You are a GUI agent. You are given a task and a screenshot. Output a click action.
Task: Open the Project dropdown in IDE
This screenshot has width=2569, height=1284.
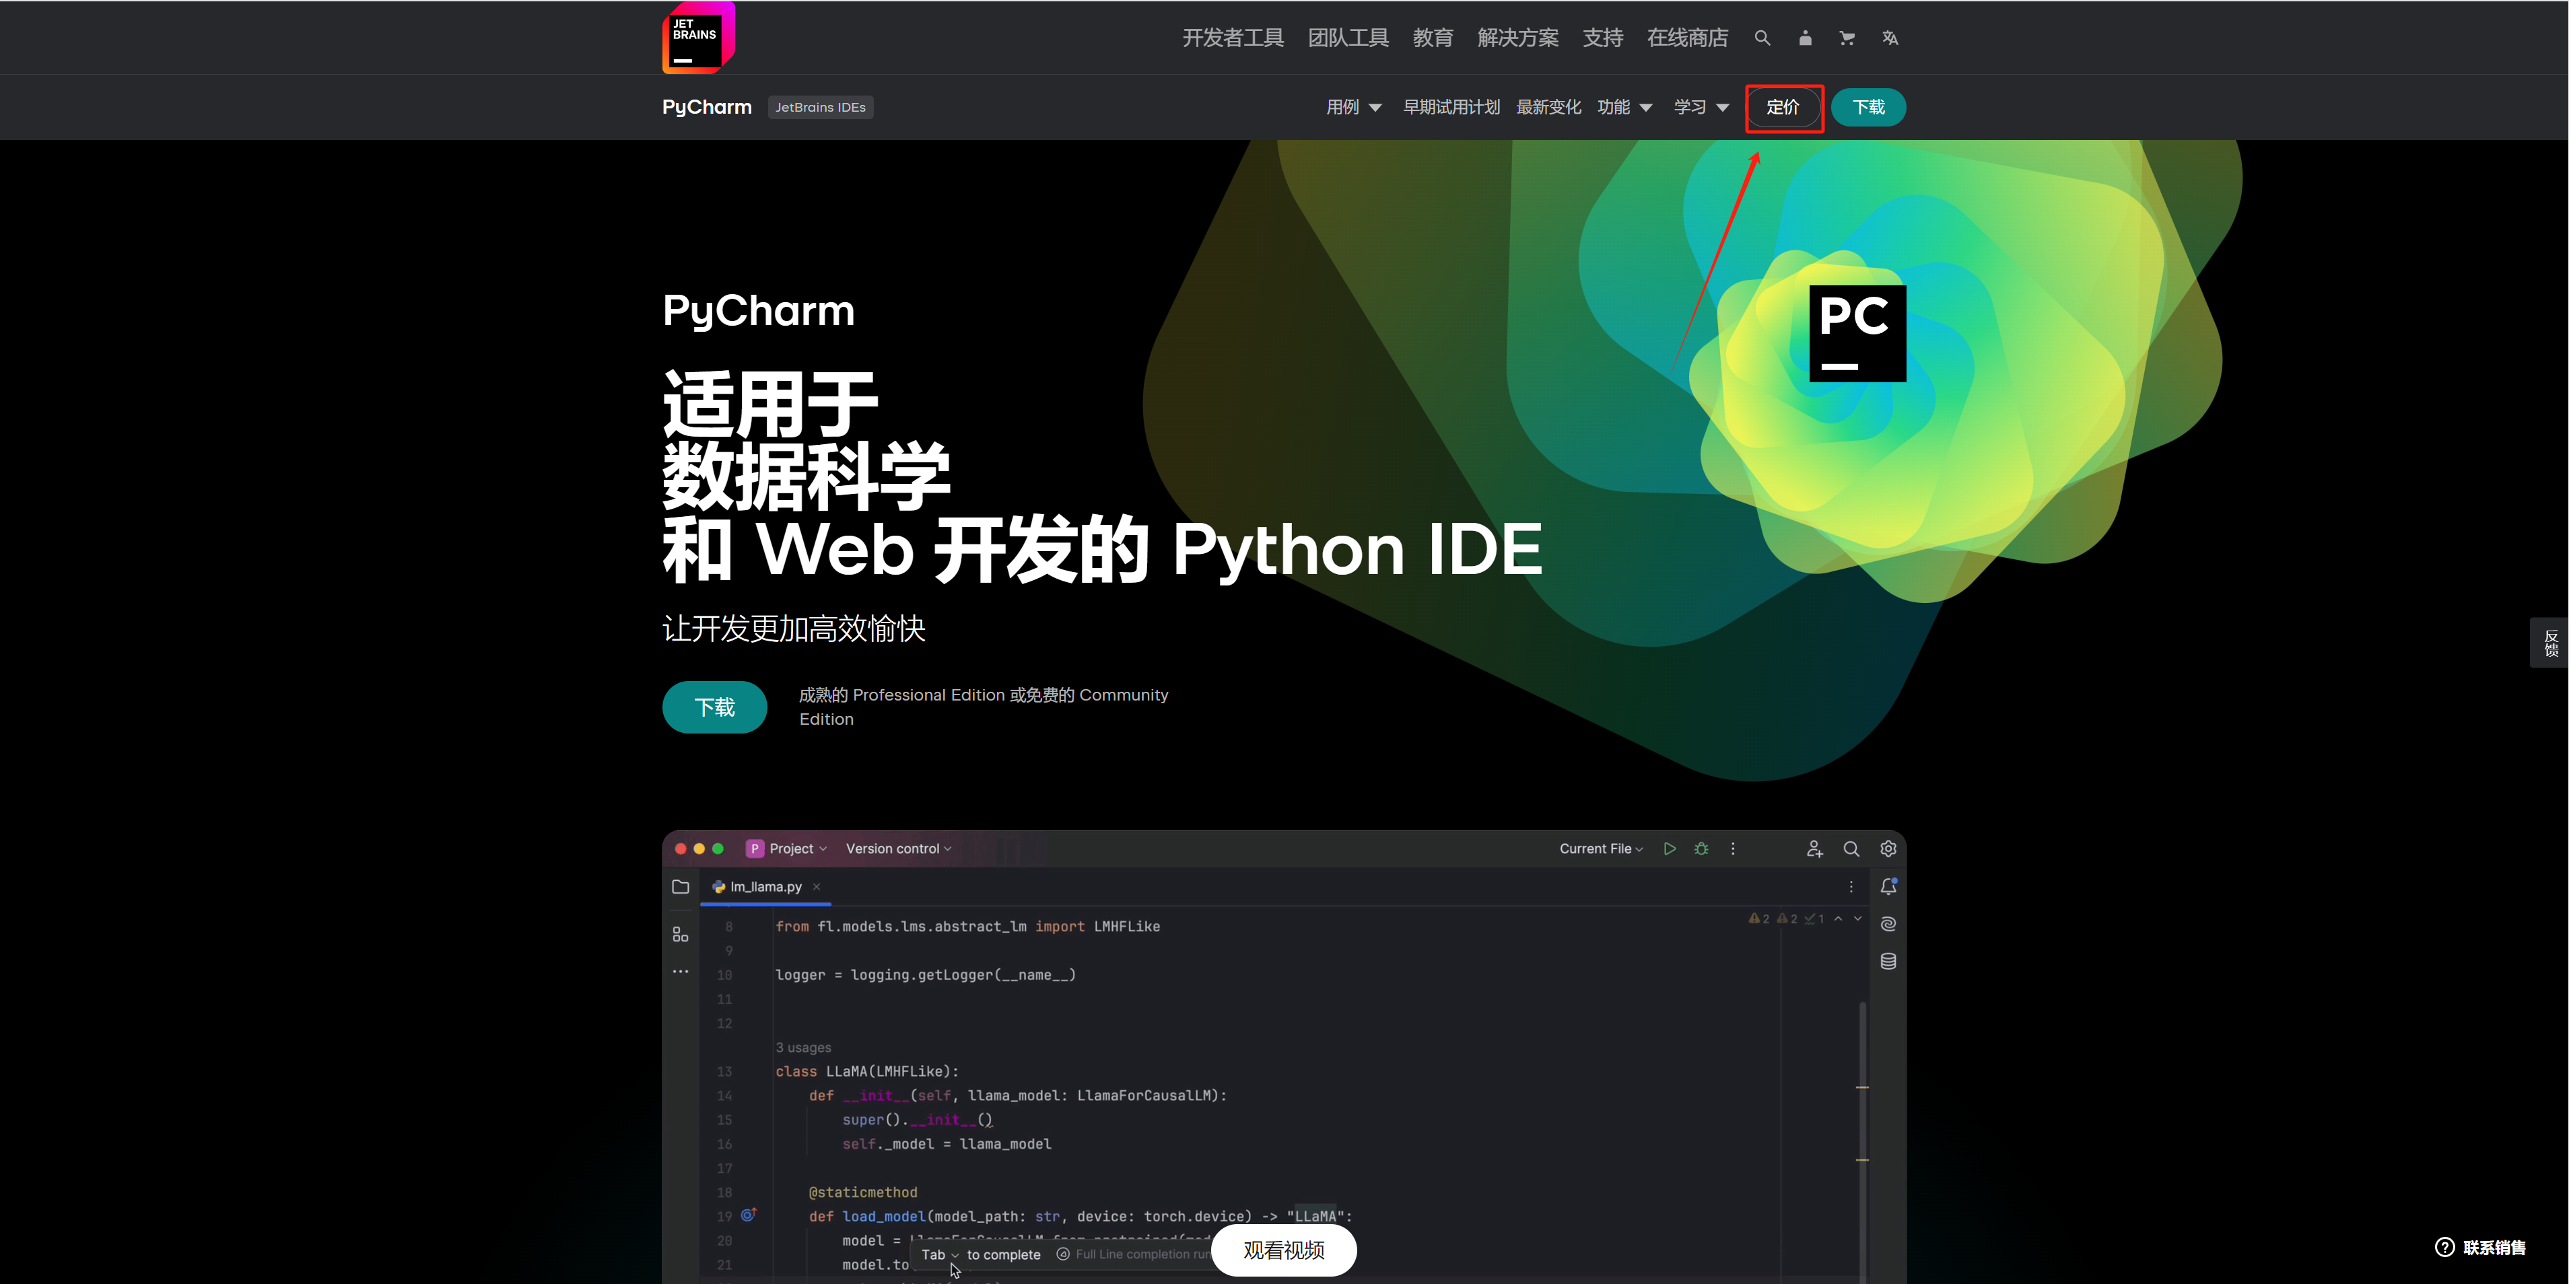(788, 849)
